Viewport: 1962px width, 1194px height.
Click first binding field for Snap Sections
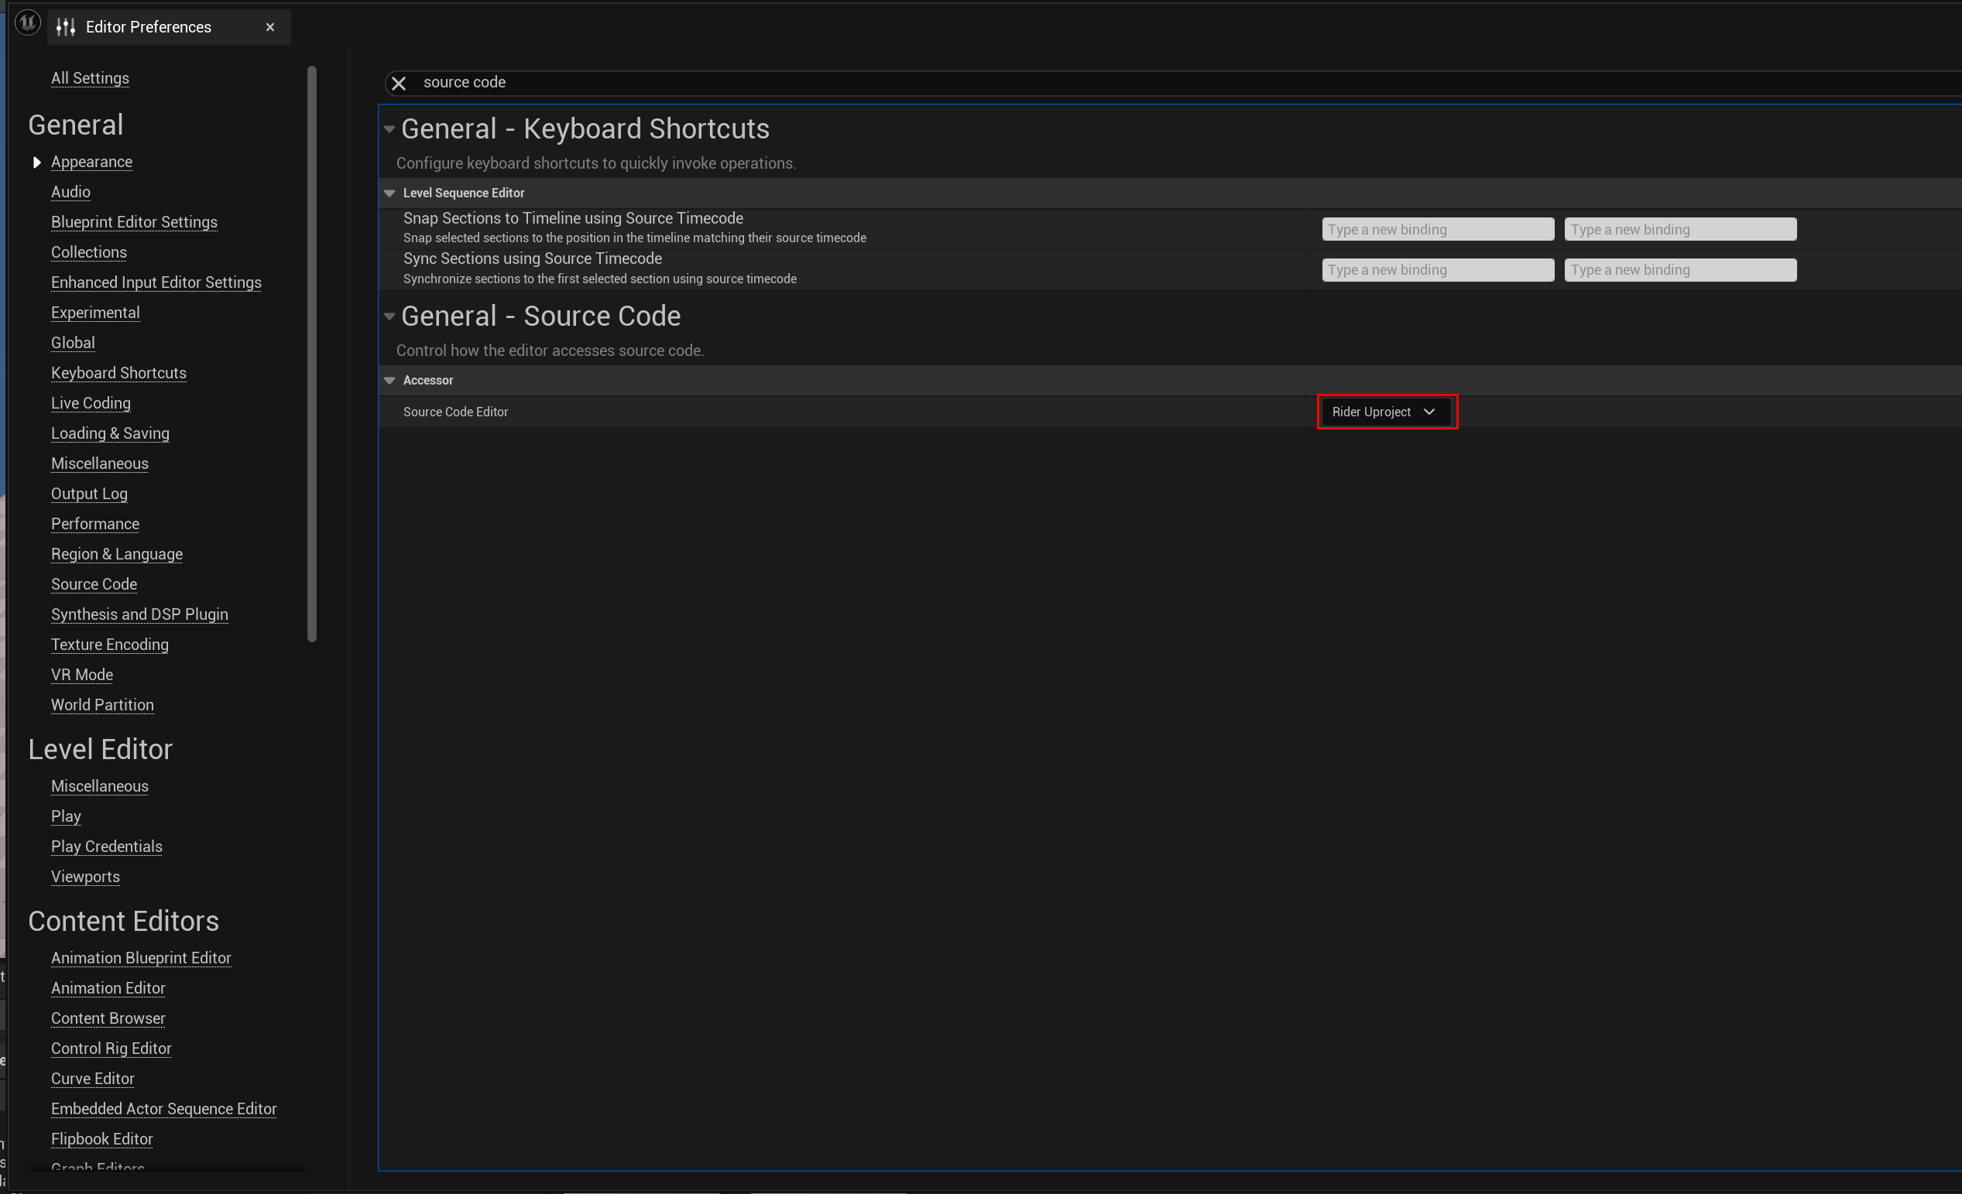[x=1437, y=229]
